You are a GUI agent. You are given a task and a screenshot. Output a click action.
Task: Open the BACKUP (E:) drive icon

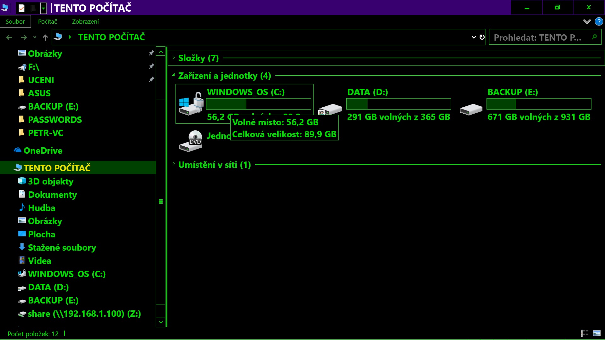(471, 109)
